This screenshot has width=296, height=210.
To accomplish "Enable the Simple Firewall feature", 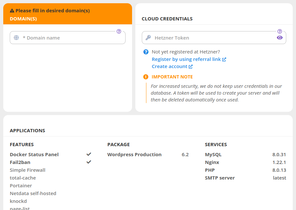I will pyautogui.click(x=27, y=170).
